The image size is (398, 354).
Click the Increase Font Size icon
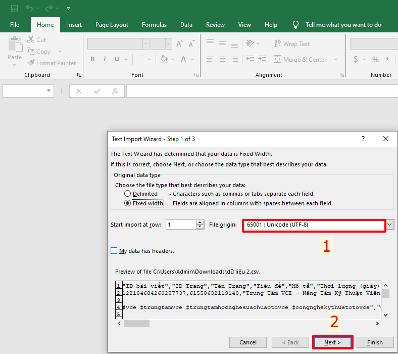(179, 43)
